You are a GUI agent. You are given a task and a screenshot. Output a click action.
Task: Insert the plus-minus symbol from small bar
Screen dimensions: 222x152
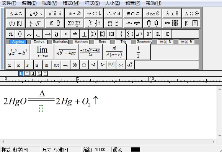coord(84,34)
